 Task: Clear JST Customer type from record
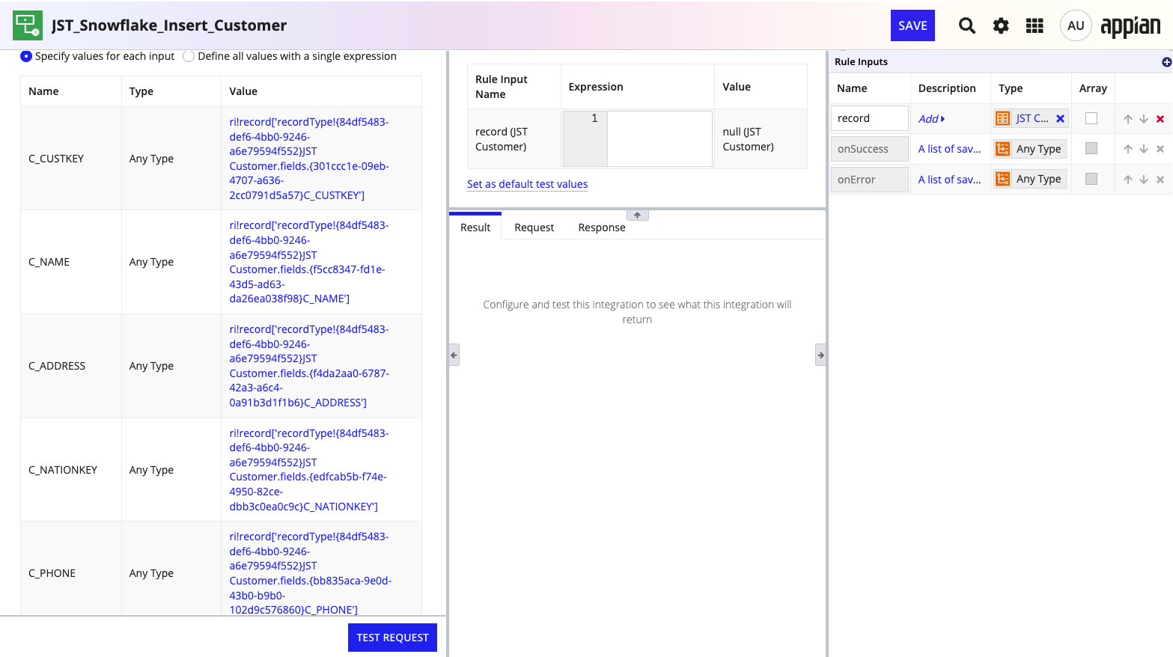[1060, 118]
